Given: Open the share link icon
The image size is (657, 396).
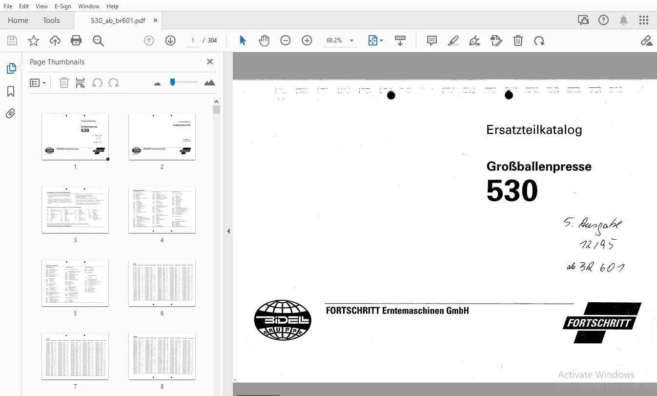Looking at the screenshot, I should click(x=647, y=41).
